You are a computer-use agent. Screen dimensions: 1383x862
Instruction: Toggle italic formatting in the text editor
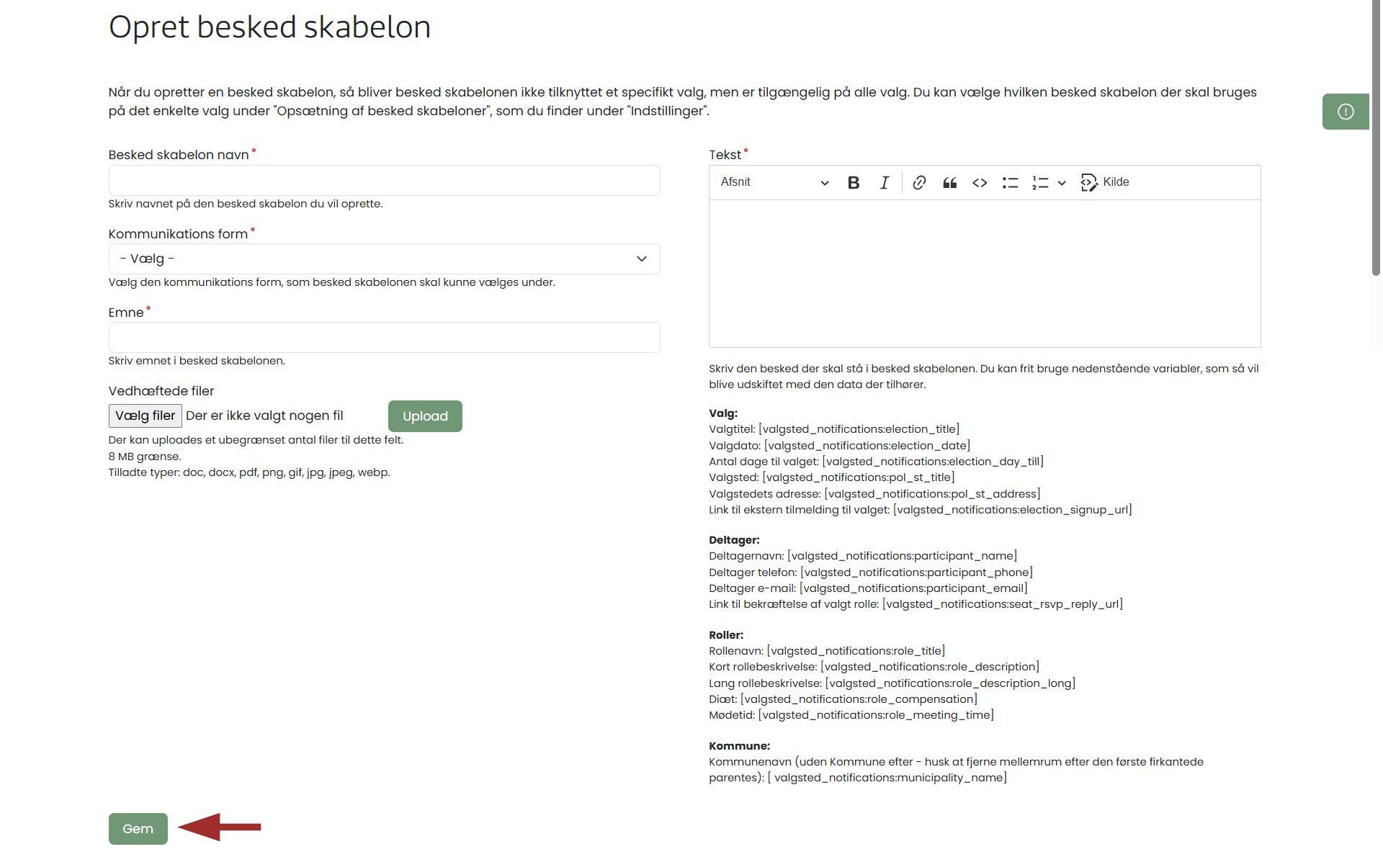[885, 183]
